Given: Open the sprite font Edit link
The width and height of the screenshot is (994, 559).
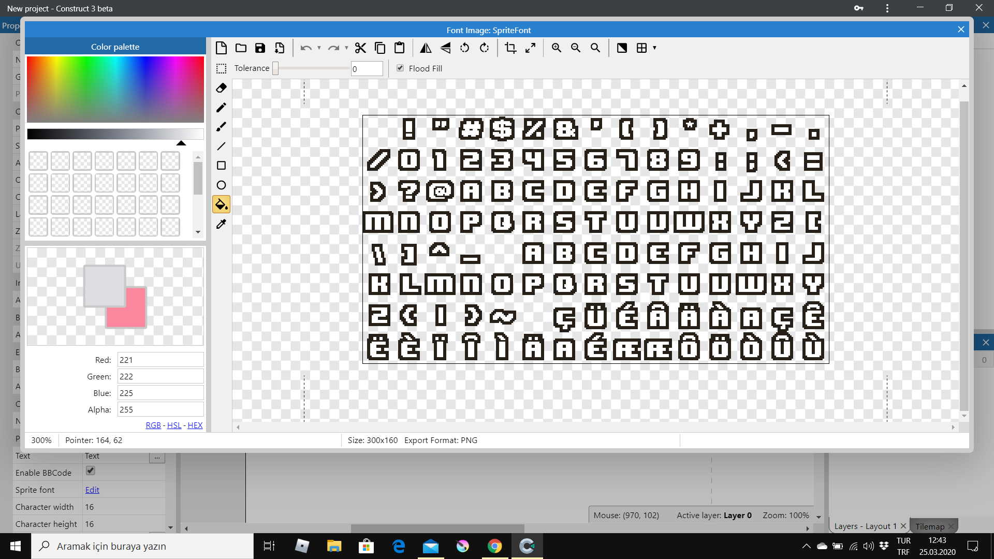Looking at the screenshot, I should click(x=92, y=490).
